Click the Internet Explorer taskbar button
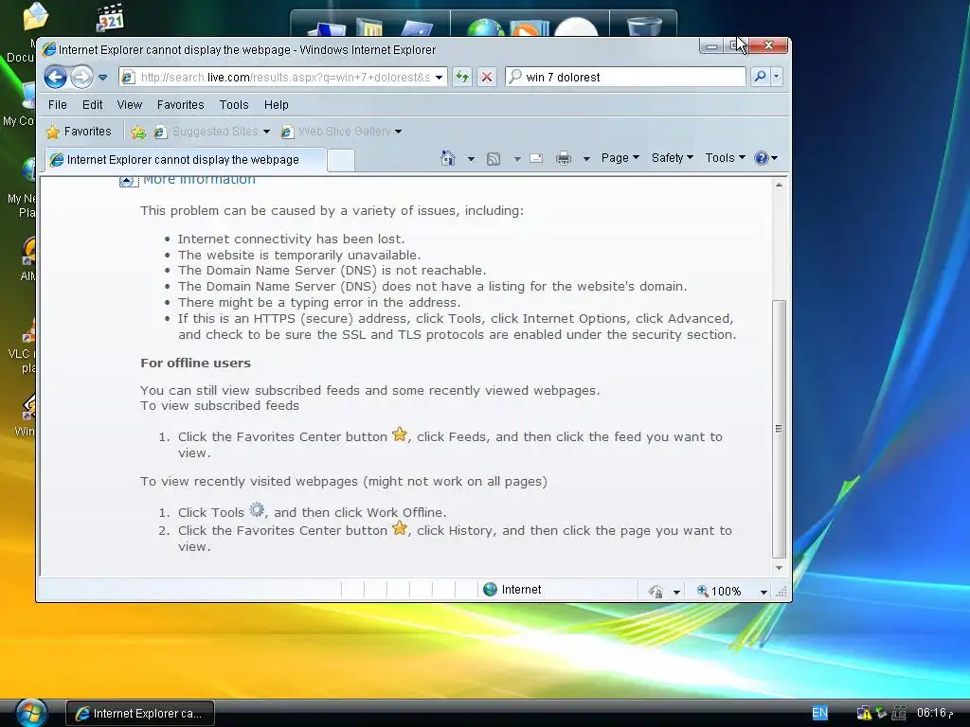 [x=140, y=714]
